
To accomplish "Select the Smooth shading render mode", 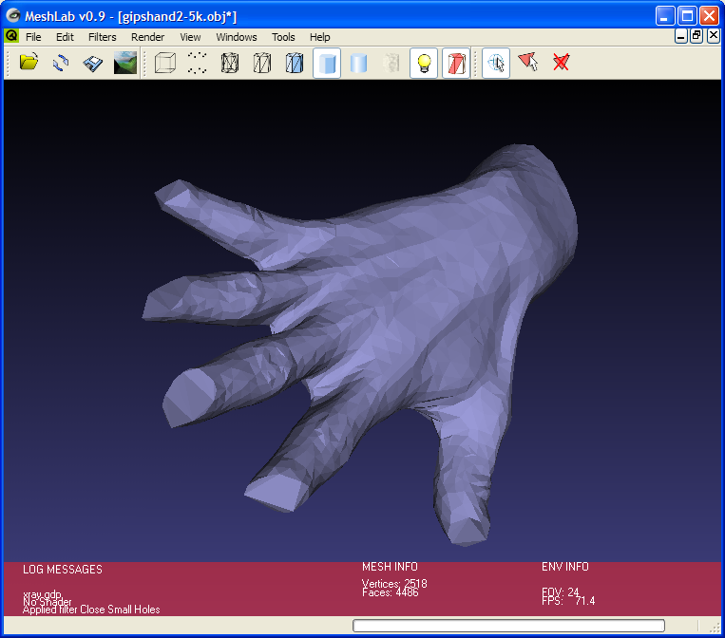I will [x=359, y=64].
